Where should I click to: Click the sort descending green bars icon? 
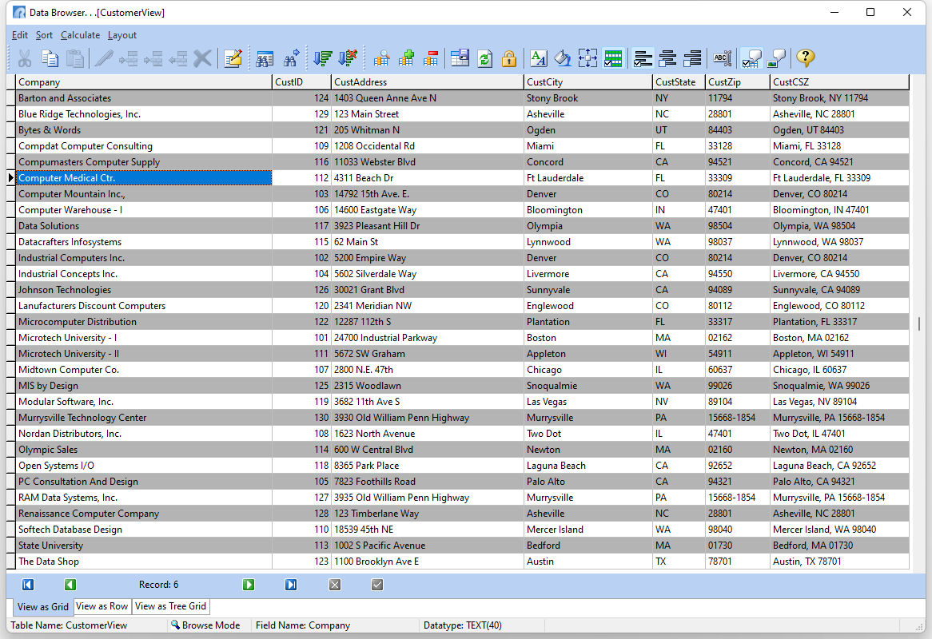point(323,58)
